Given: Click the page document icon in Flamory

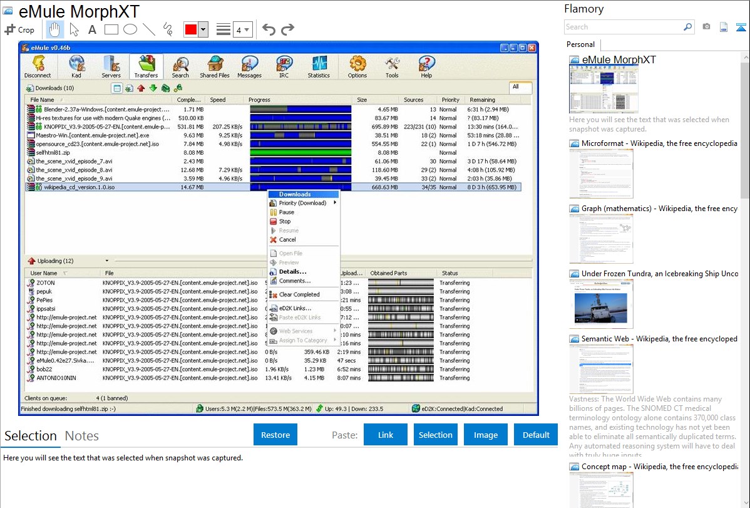Looking at the screenshot, I should pos(724,27).
